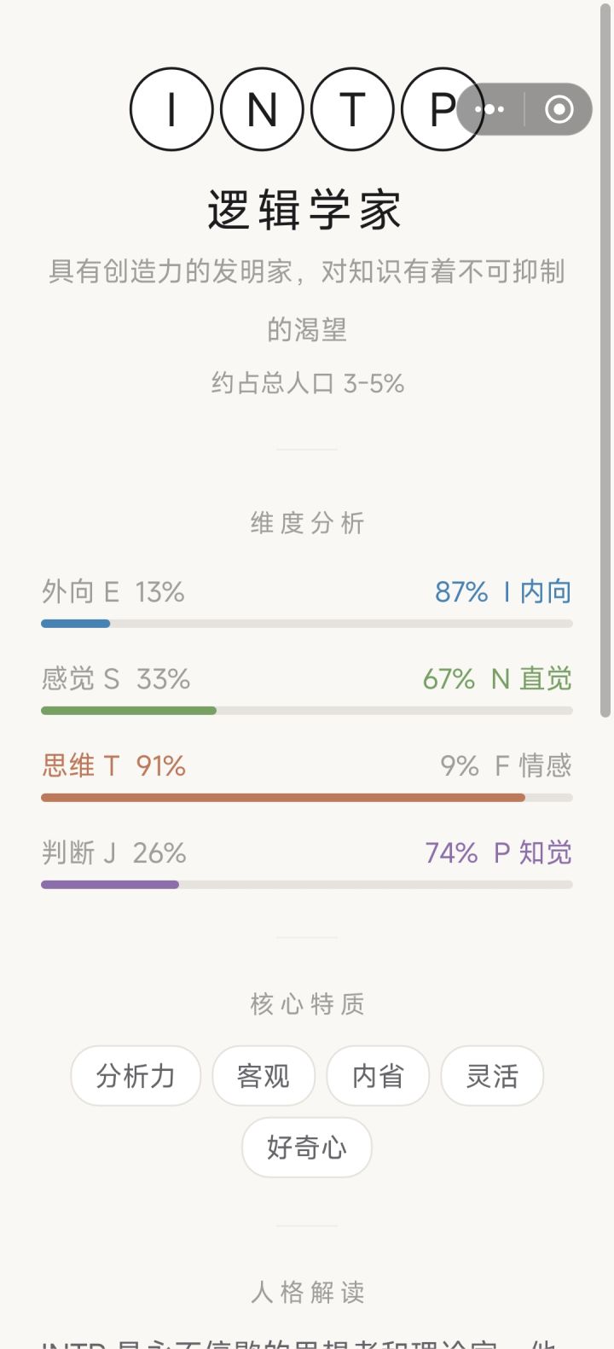Select the N letter circle
This screenshot has width=614, height=1349.
262,109
